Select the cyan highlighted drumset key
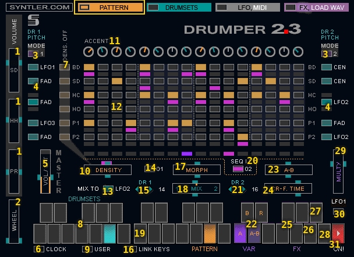The width and height of the screenshot is (354, 257). point(109,233)
